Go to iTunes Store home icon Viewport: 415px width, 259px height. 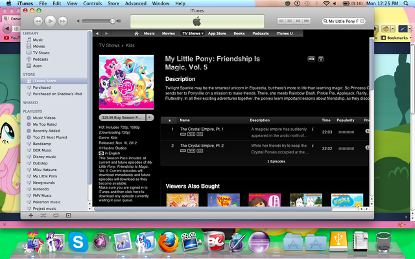[x=136, y=33]
